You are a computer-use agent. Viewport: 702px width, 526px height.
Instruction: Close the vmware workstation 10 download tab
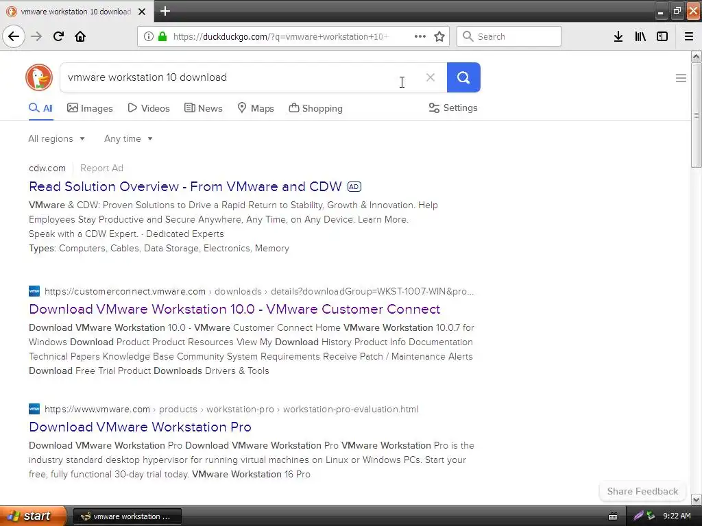click(142, 12)
